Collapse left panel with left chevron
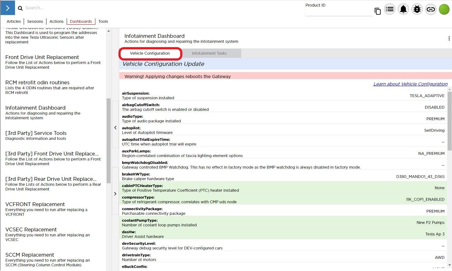Screen dimensions: 452x271 tap(115, 128)
